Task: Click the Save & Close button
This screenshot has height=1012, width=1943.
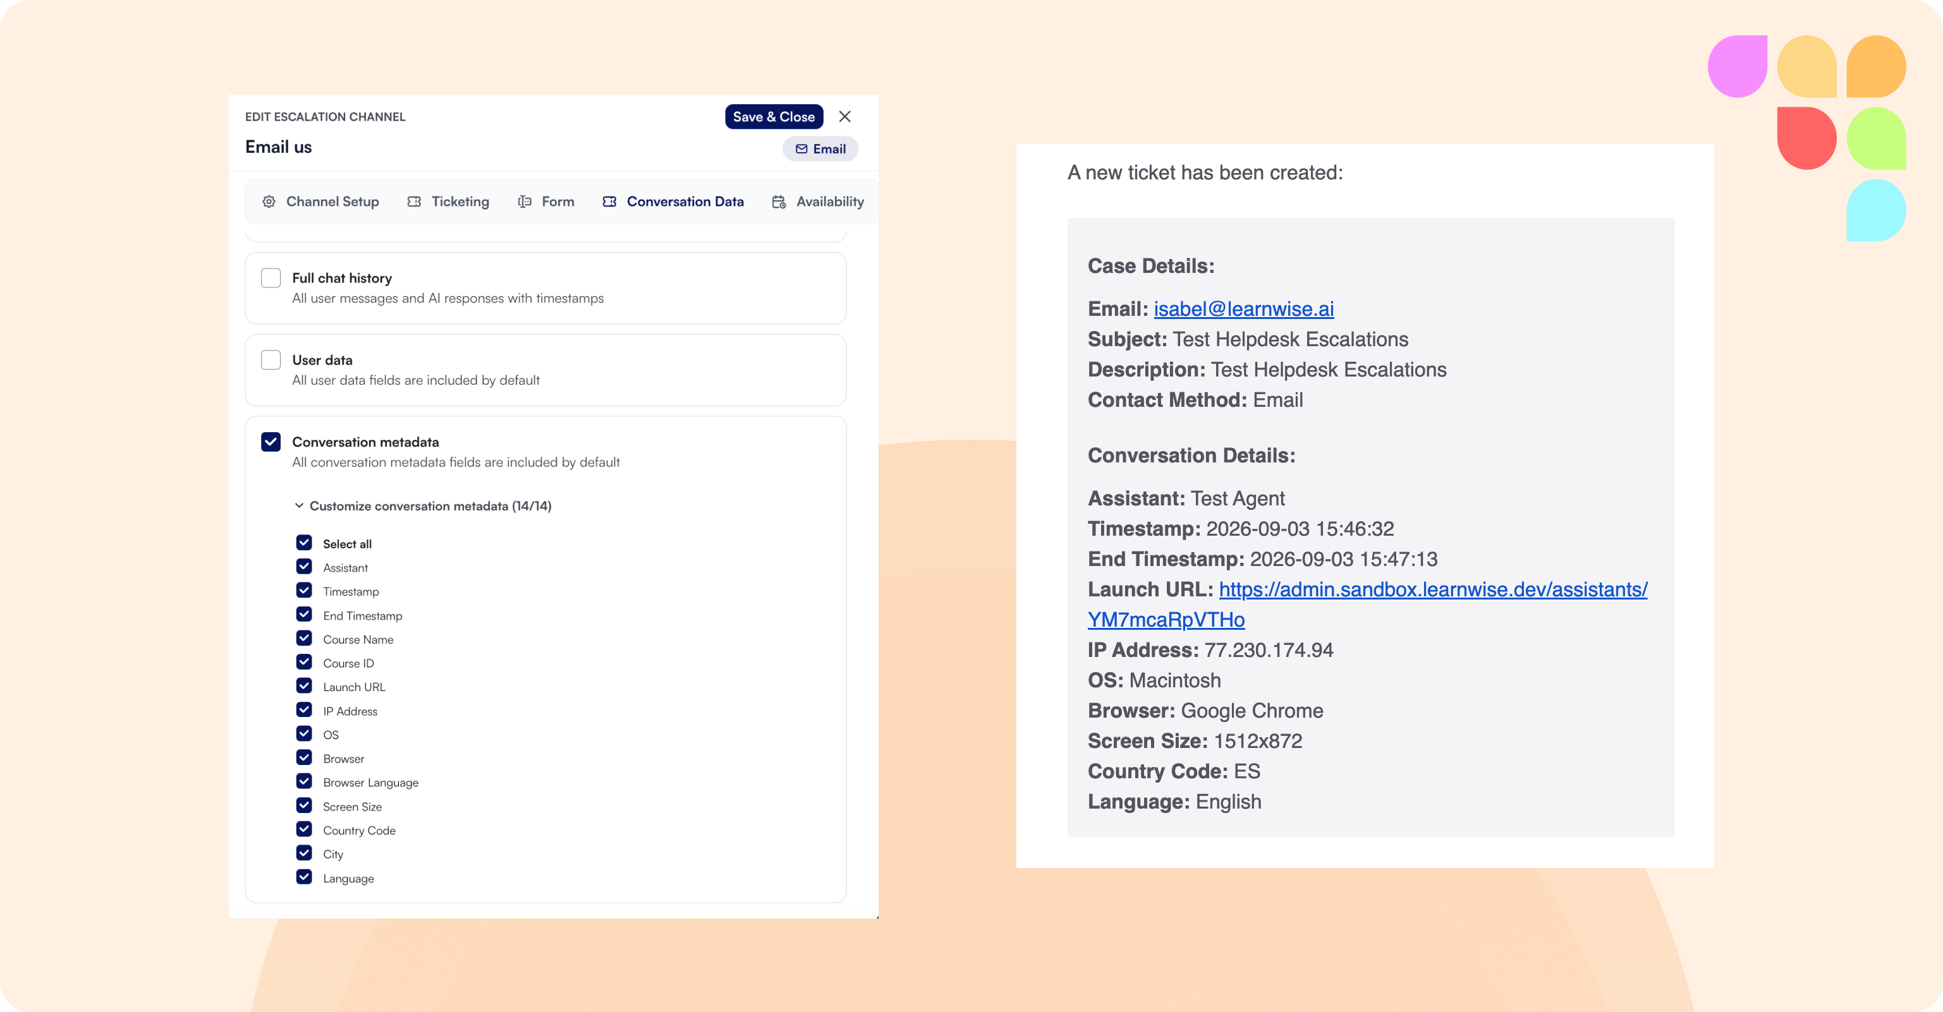Action: coord(774,116)
